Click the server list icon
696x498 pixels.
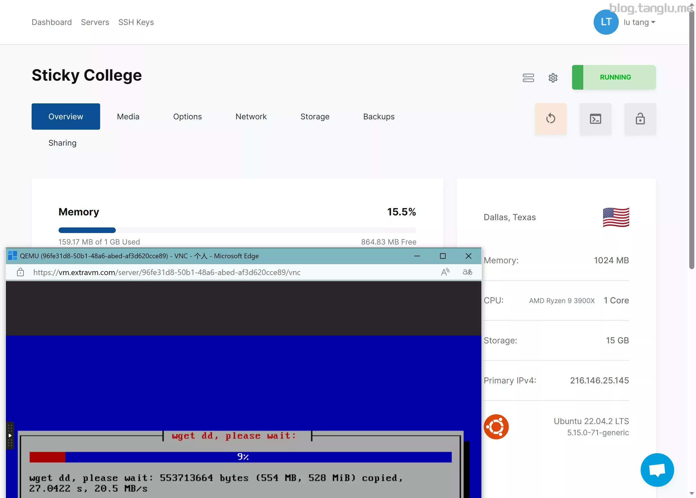click(x=528, y=78)
